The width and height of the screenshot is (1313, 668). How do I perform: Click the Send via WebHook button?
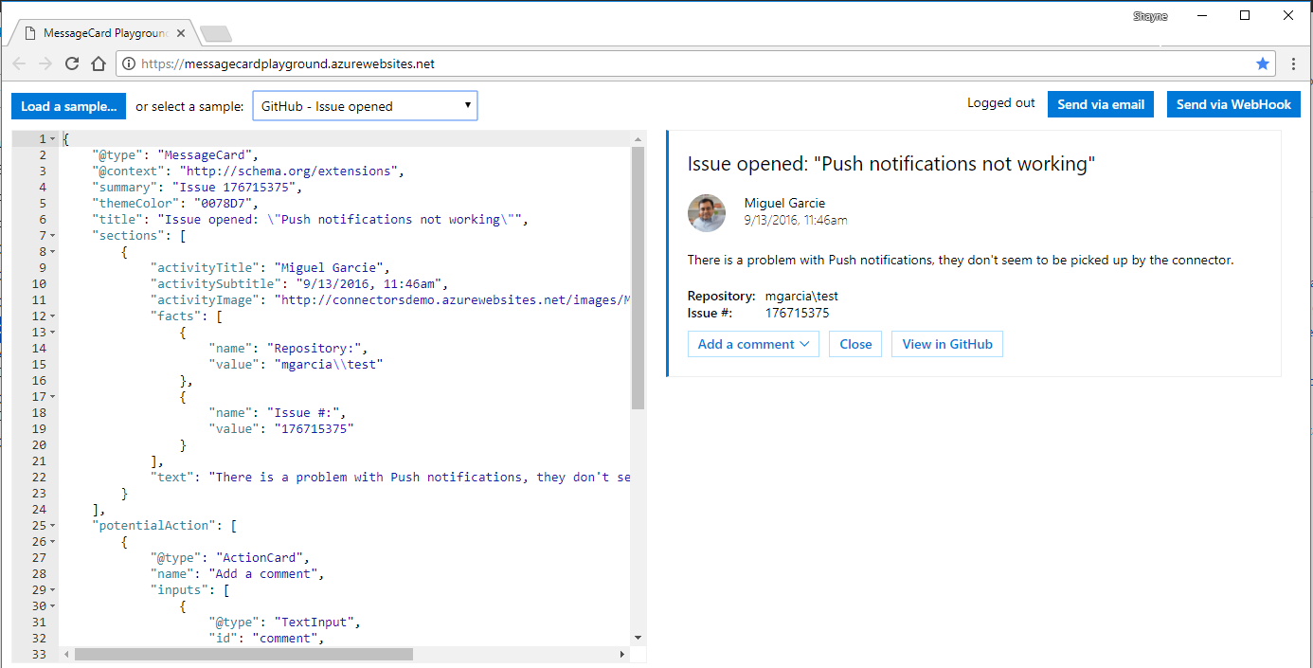(1233, 104)
